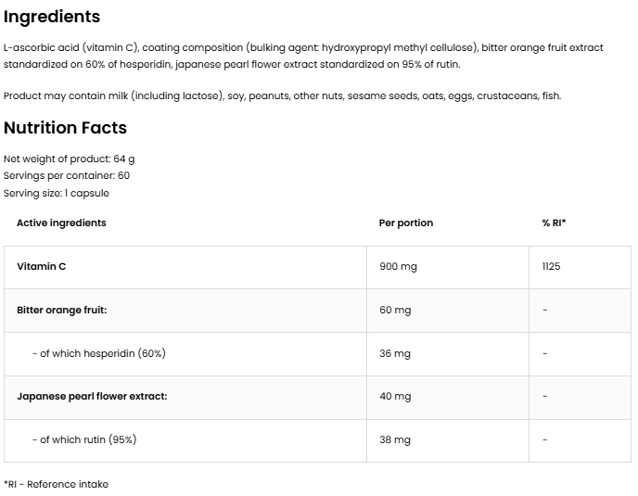Click the Per portion column header
Screen dimensions: 638x496
click(406, 223)
